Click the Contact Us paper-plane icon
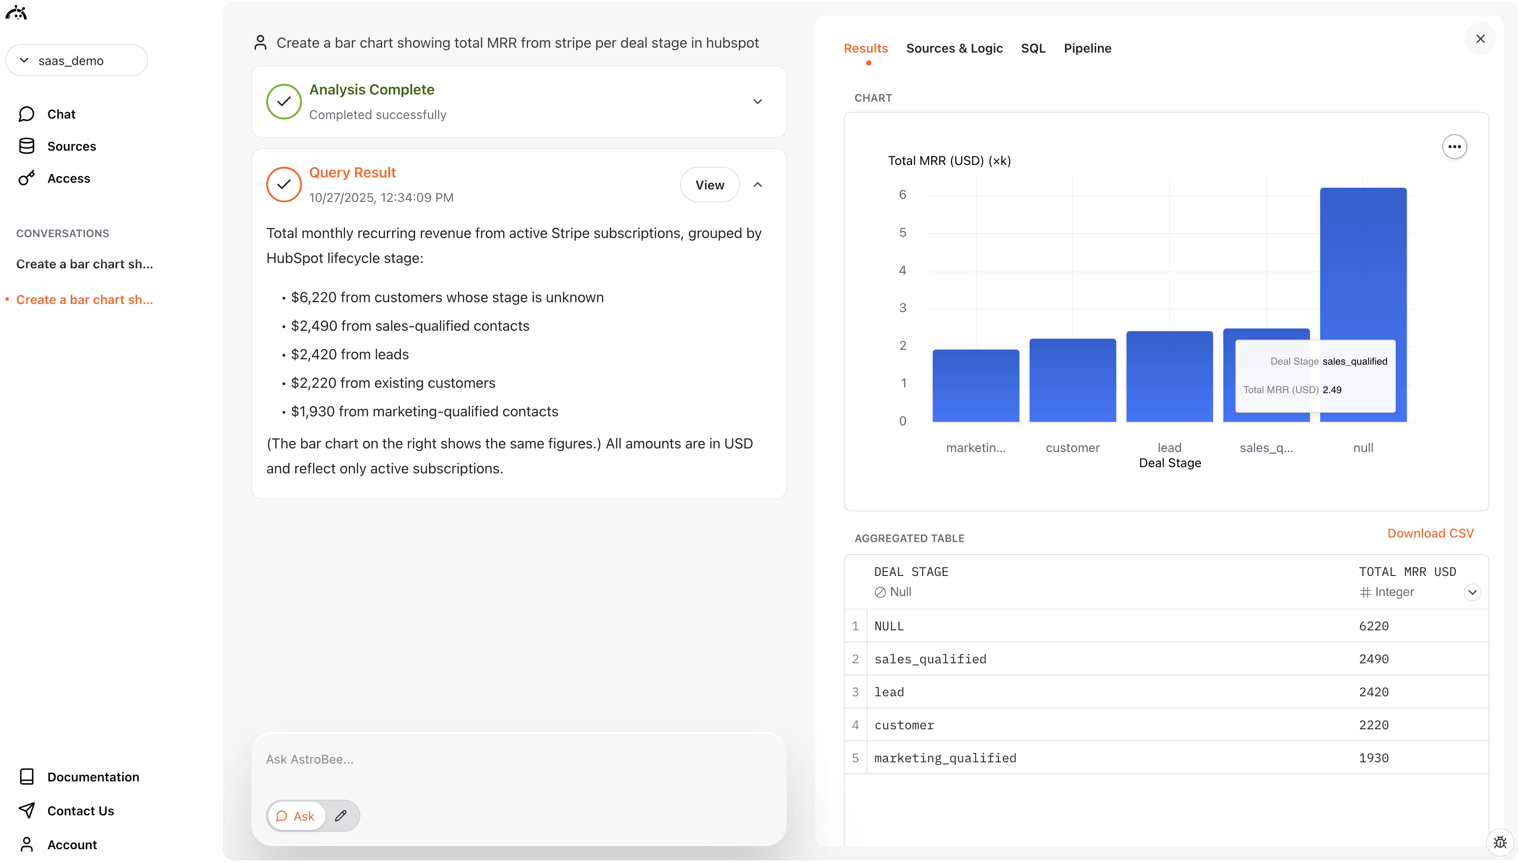The height and width of the screenshot is (863, 1519). click(x=27, y=811)
